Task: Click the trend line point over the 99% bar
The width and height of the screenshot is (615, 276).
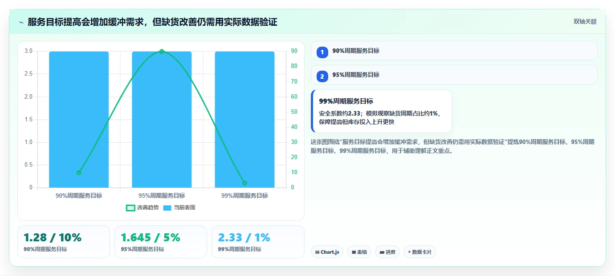Action: tap(244, 183)
